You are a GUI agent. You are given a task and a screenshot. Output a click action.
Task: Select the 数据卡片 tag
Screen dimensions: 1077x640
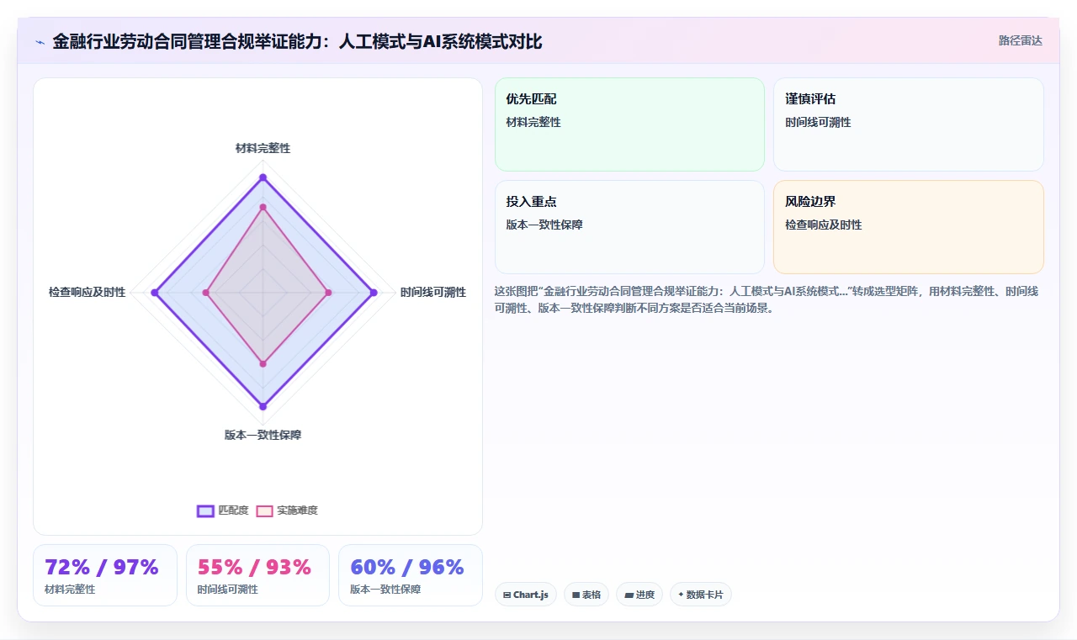(x=701, y=595)
